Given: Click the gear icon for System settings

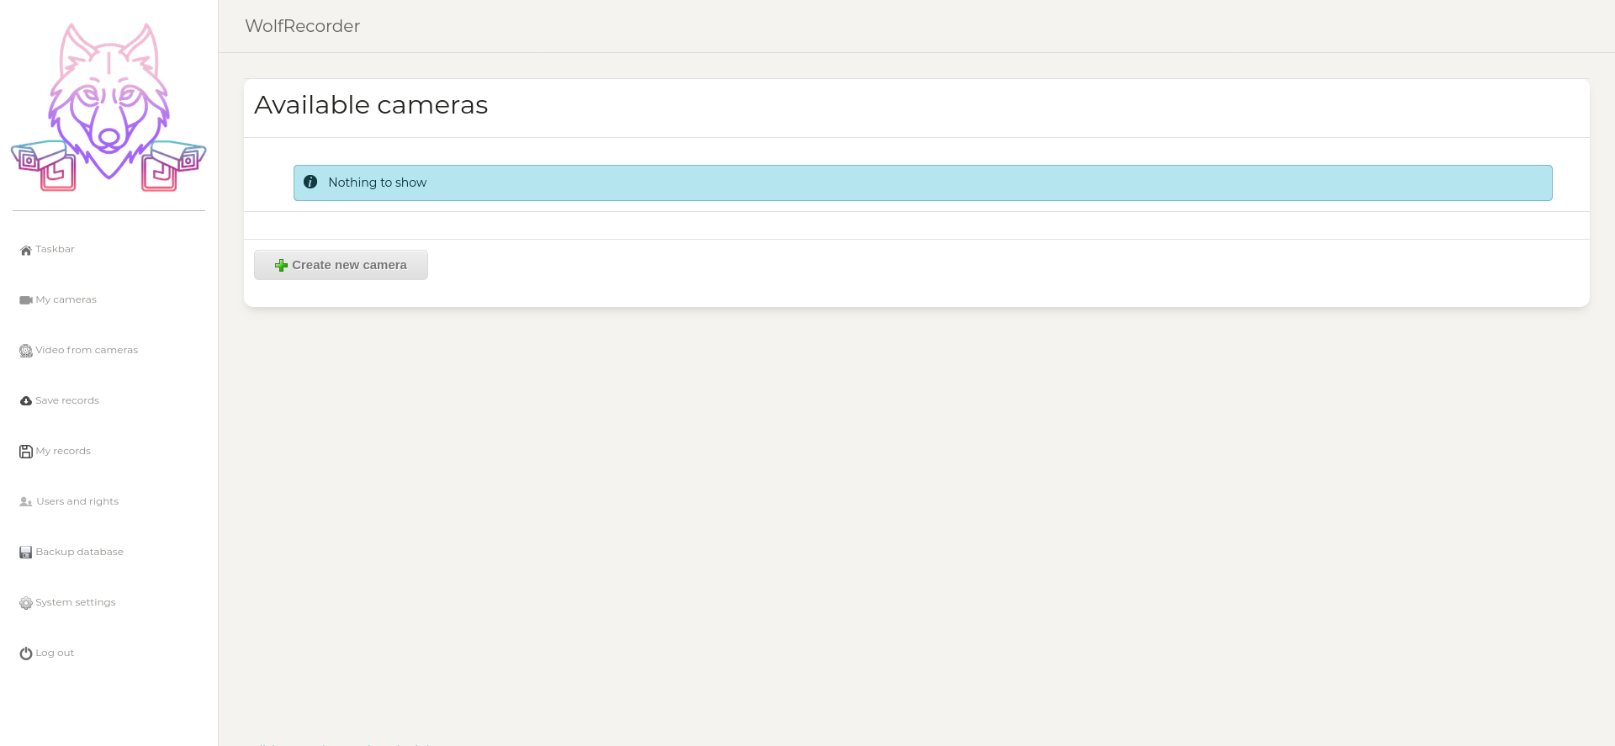Looking at the screenshot, I should 26,603.
